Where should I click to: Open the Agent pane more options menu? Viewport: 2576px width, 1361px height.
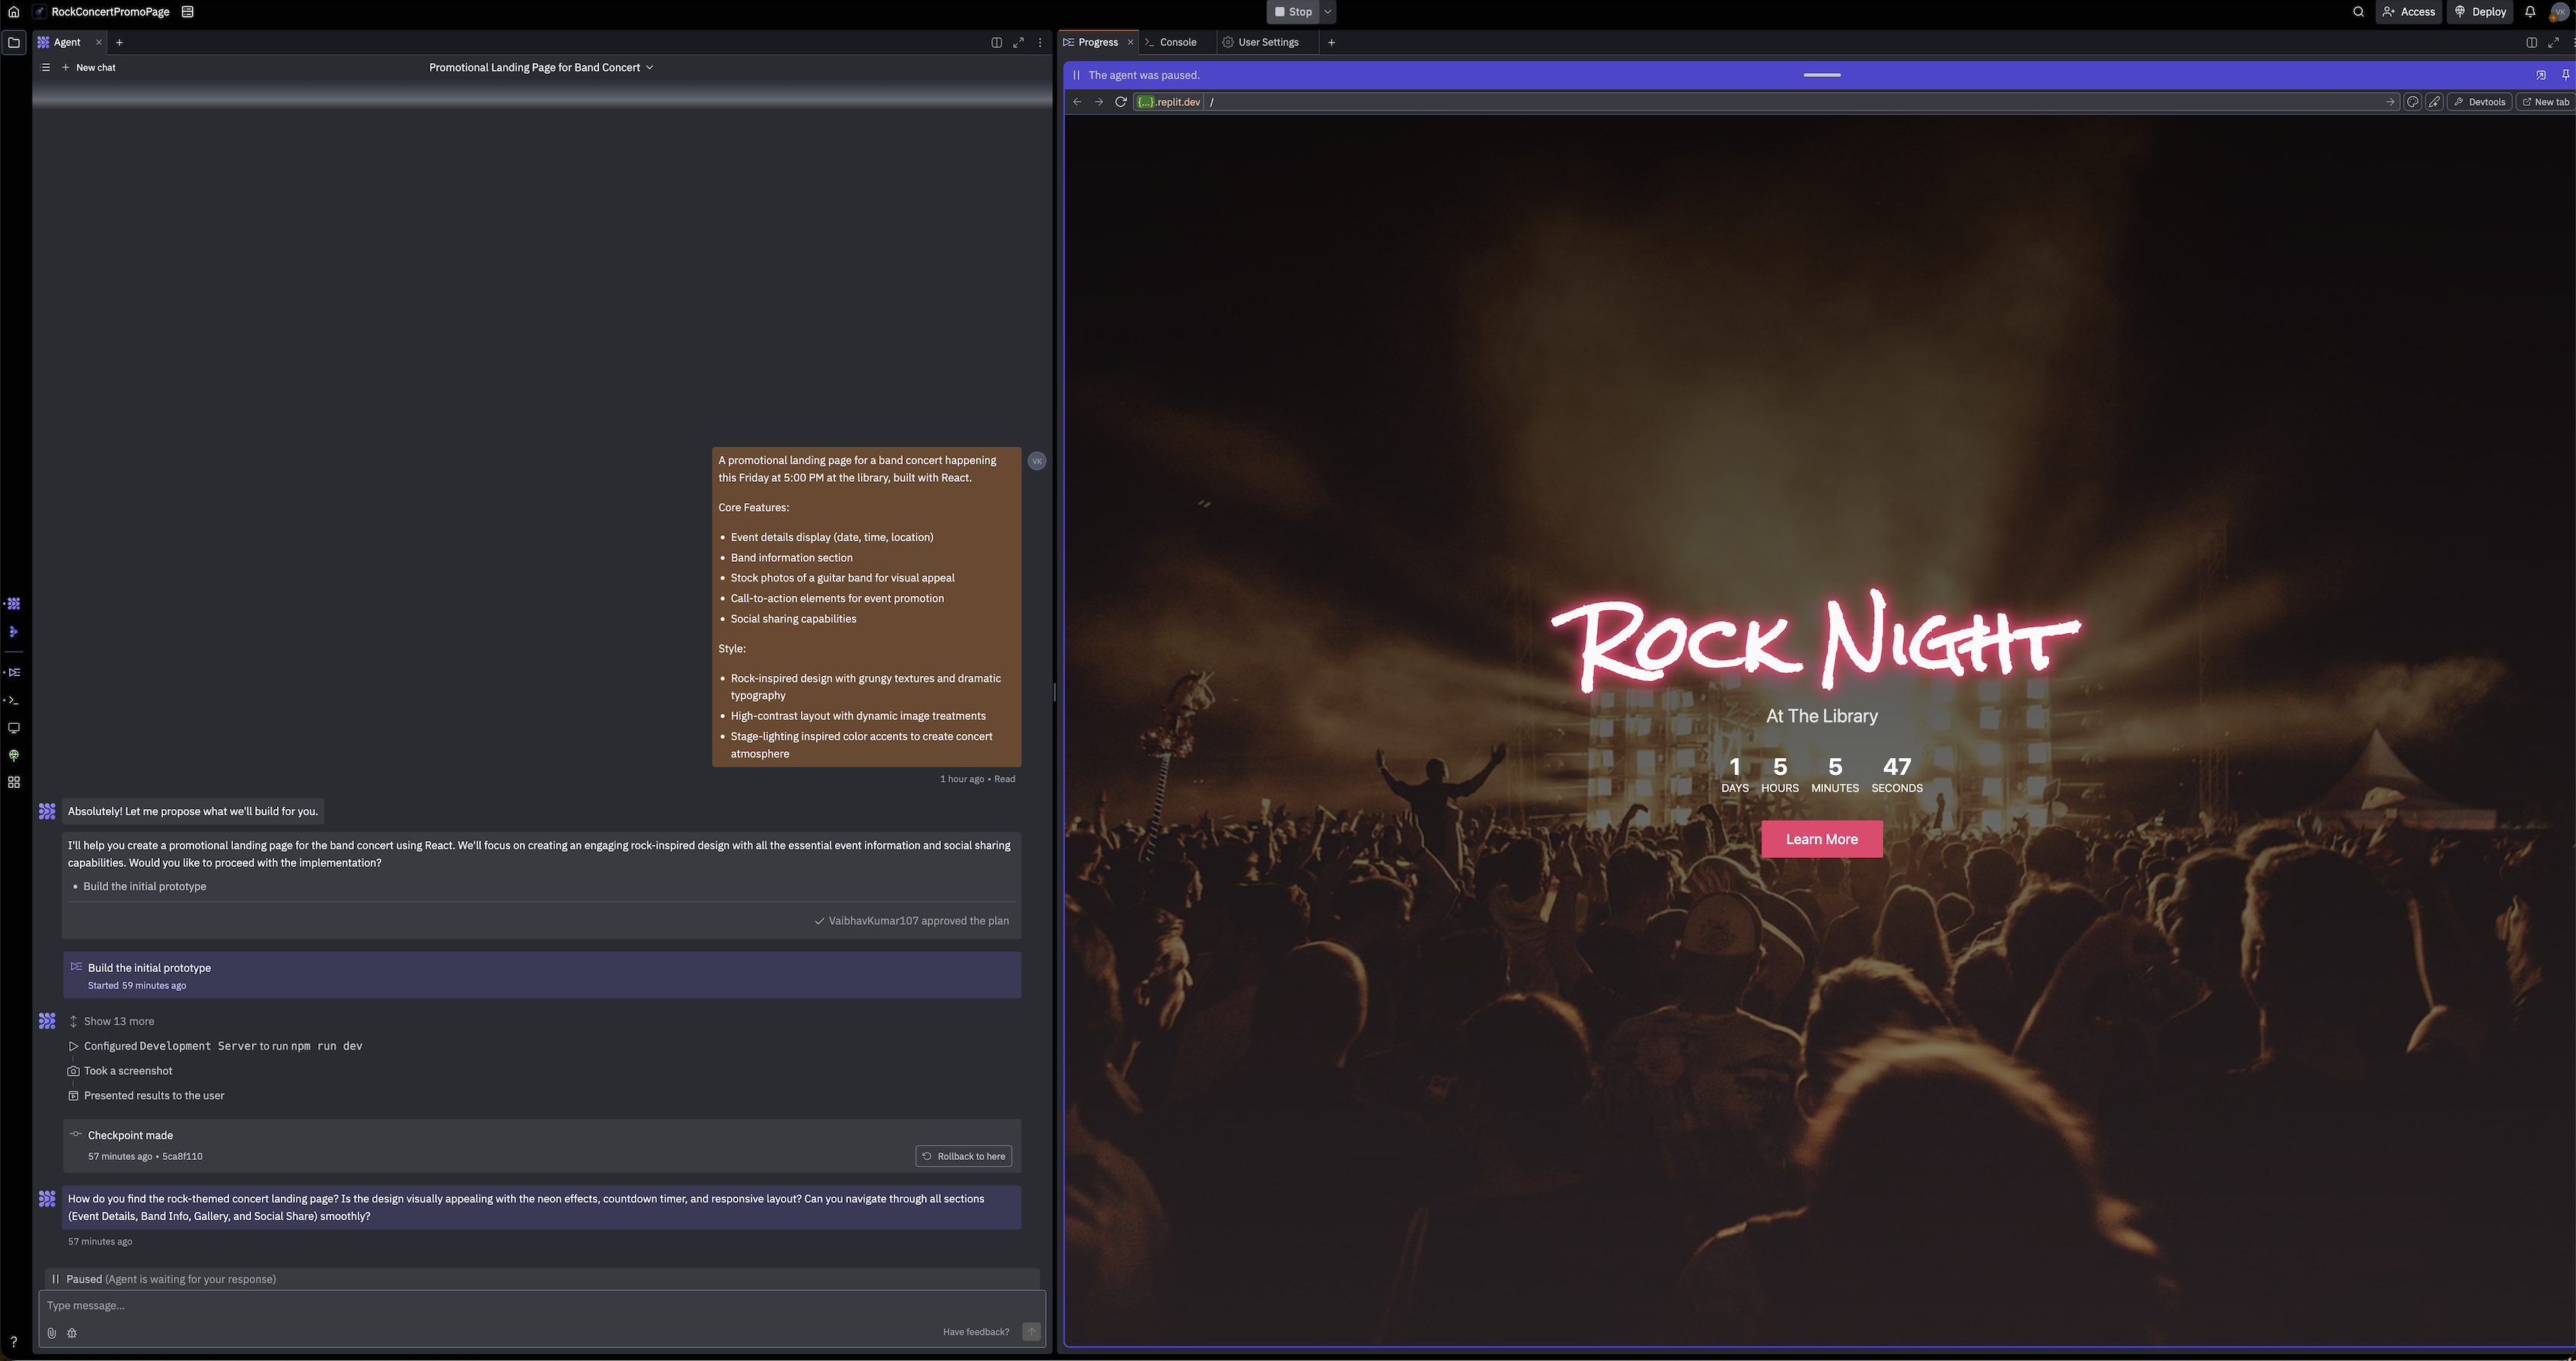(1040, 43)
